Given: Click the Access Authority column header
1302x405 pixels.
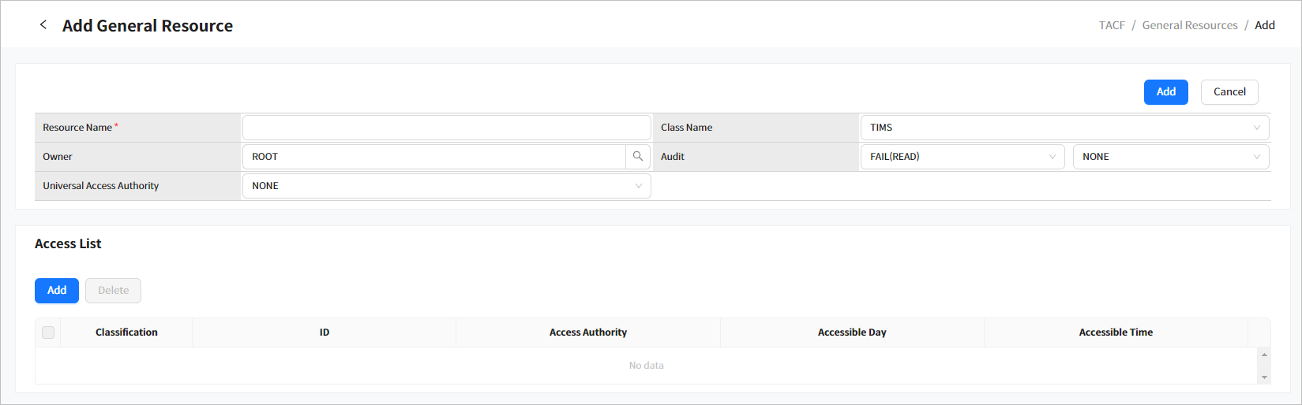Looking at the screenshot, I should click(x=588, y=333).
